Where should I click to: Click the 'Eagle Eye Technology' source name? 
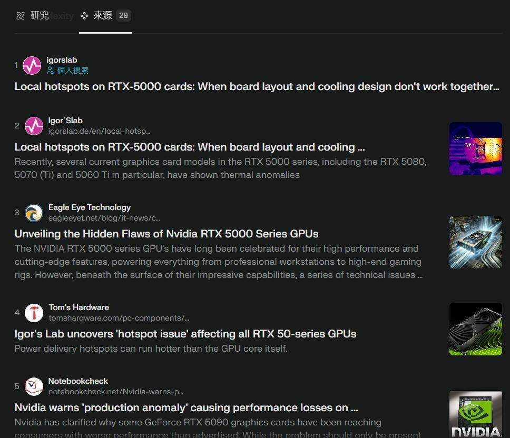click(x=90, y=207)
